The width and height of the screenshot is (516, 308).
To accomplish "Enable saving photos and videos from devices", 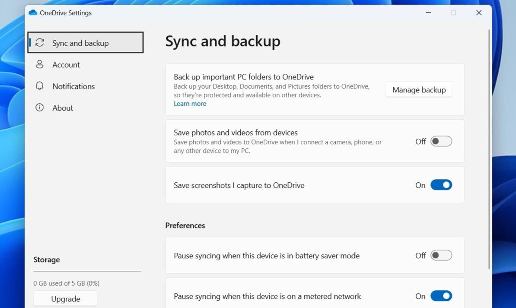I will 441,141.
